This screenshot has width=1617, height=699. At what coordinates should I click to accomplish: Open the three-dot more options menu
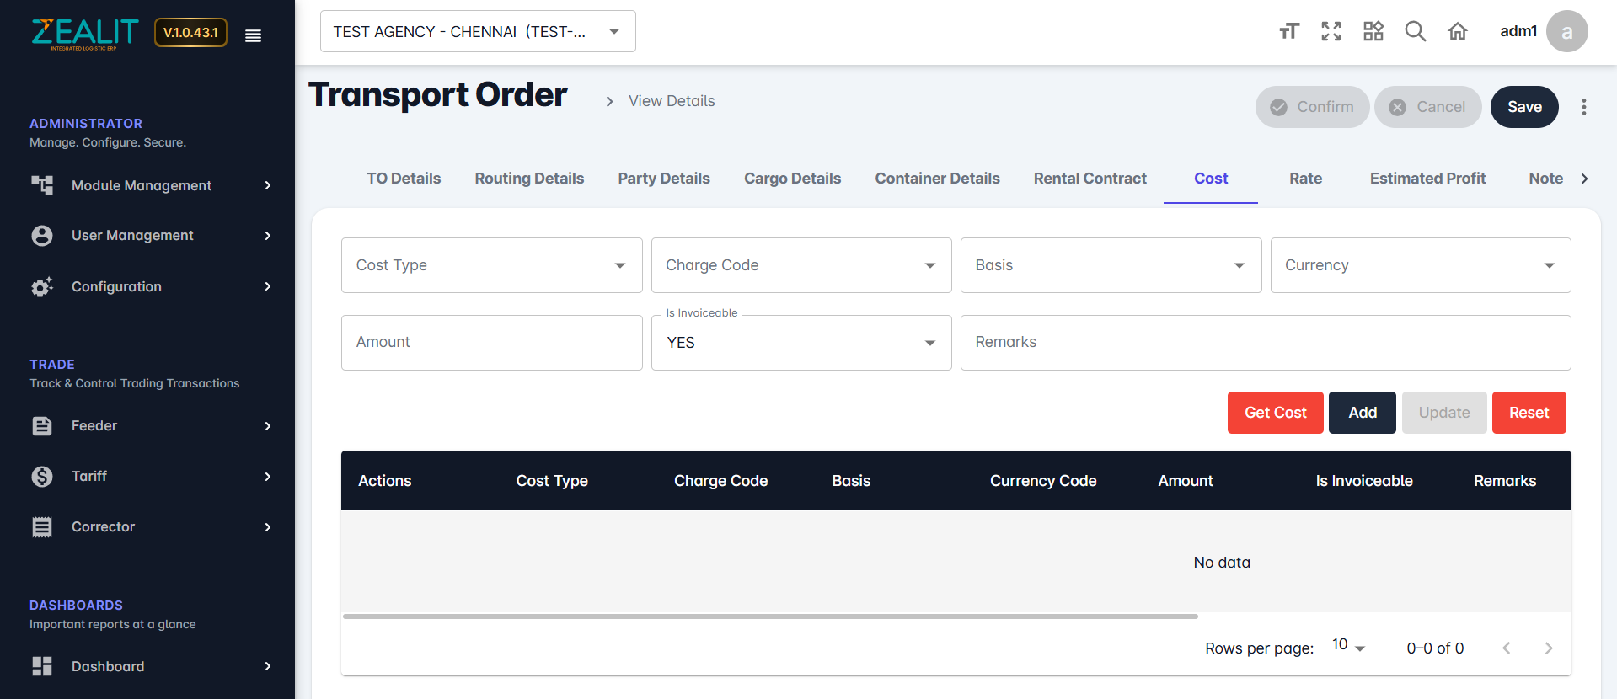1584,107
